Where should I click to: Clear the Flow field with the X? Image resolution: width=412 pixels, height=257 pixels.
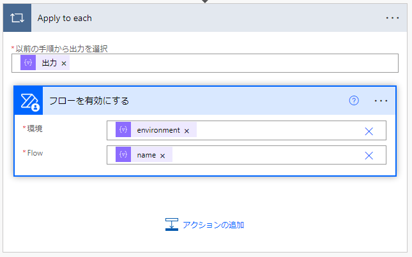coord(369,156)
